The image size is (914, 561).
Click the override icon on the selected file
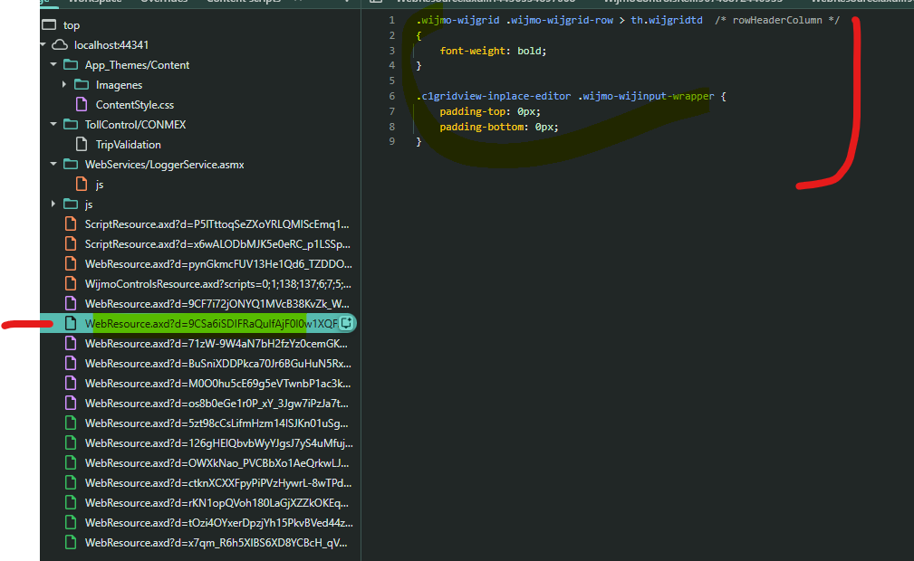[346, 323]
